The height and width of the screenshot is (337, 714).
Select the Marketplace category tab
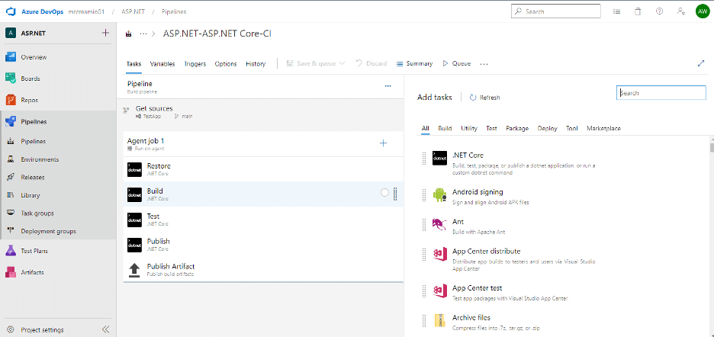pos(604,128)
